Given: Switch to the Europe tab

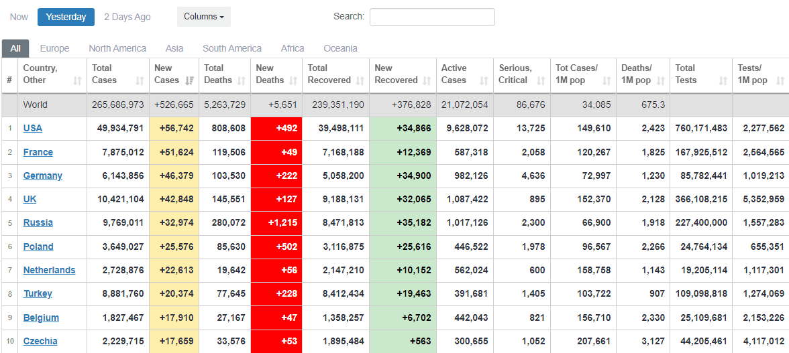Looking at the screenshot, I should [54, 48].
